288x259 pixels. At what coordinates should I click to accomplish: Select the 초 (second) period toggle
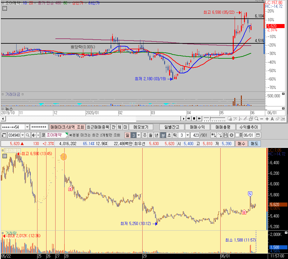169,135
